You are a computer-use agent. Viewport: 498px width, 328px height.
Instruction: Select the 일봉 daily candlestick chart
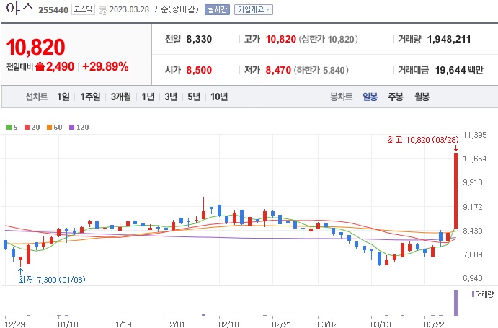point(370,97)
